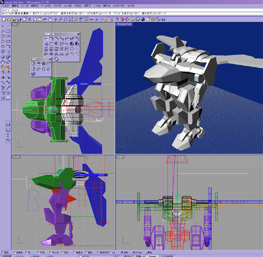Click the Front viewport title
Image resolution: width=263 pixels, height=257 pixels.
tap(16, 157)
